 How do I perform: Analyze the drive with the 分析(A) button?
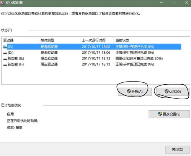135,92
